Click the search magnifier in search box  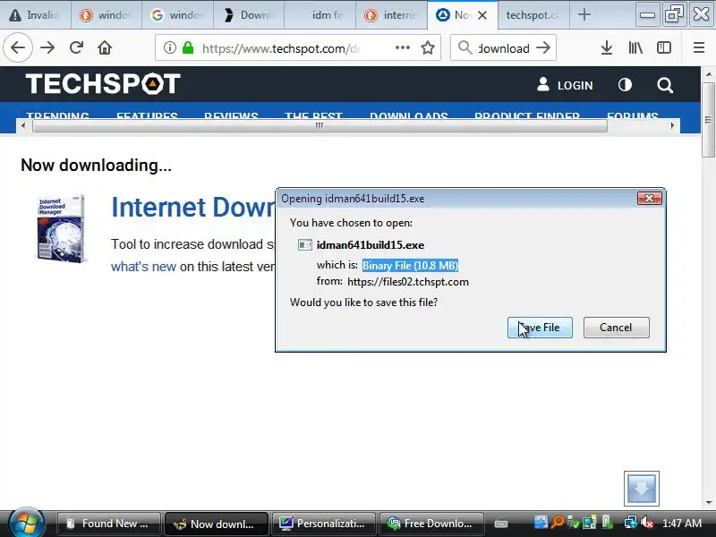pyautogui.click(x=465, y=47)
